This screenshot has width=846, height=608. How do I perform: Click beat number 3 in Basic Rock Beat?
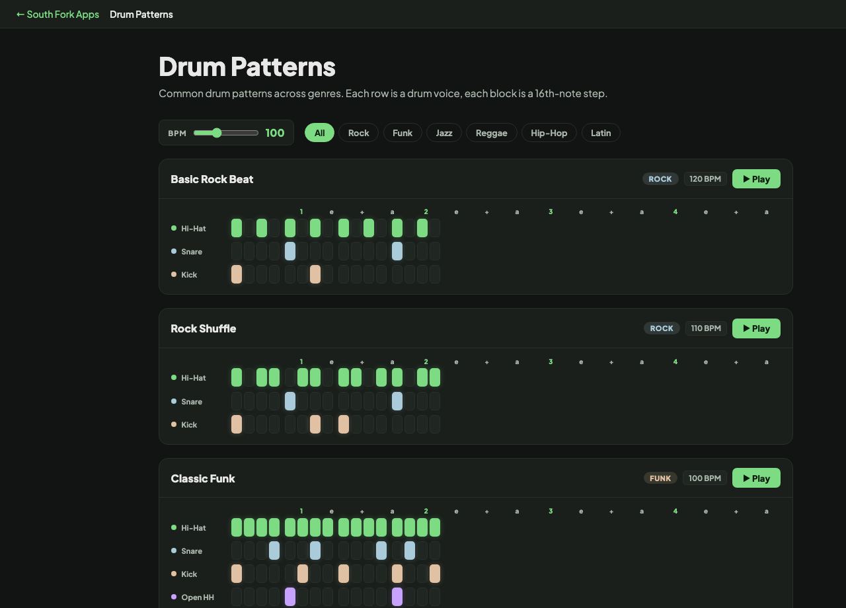[x=551, y=212]
